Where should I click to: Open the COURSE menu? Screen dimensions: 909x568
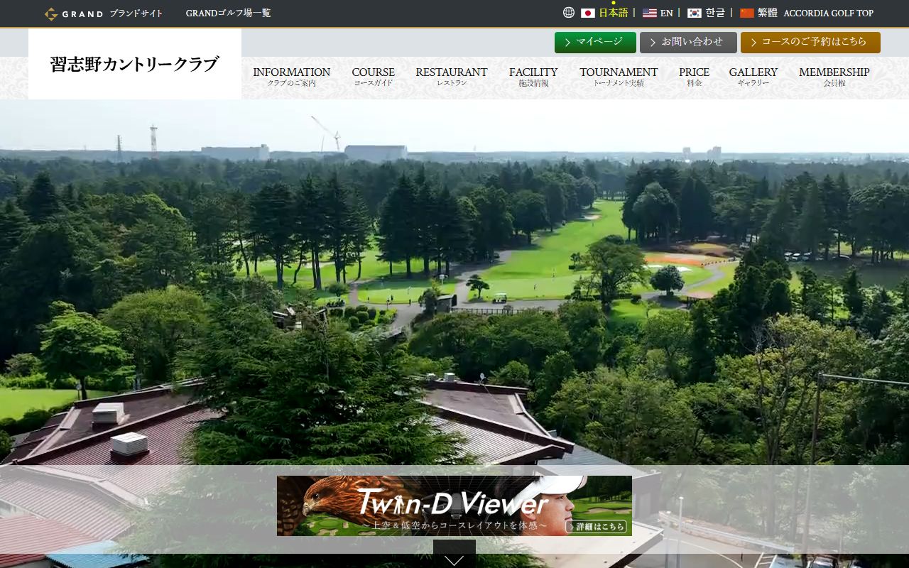(373, 77)
